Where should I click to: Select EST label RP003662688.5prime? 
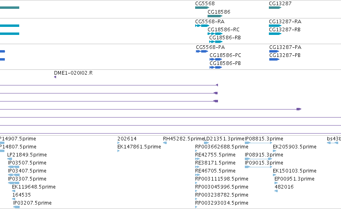coord(222,147)
